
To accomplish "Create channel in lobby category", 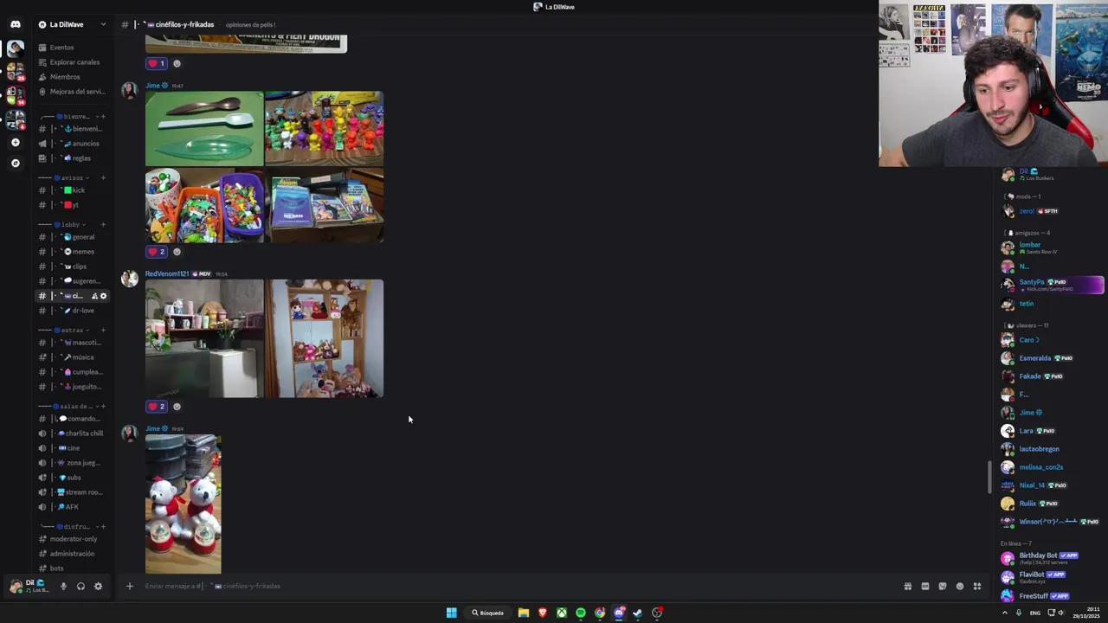I will coord(103,224).
